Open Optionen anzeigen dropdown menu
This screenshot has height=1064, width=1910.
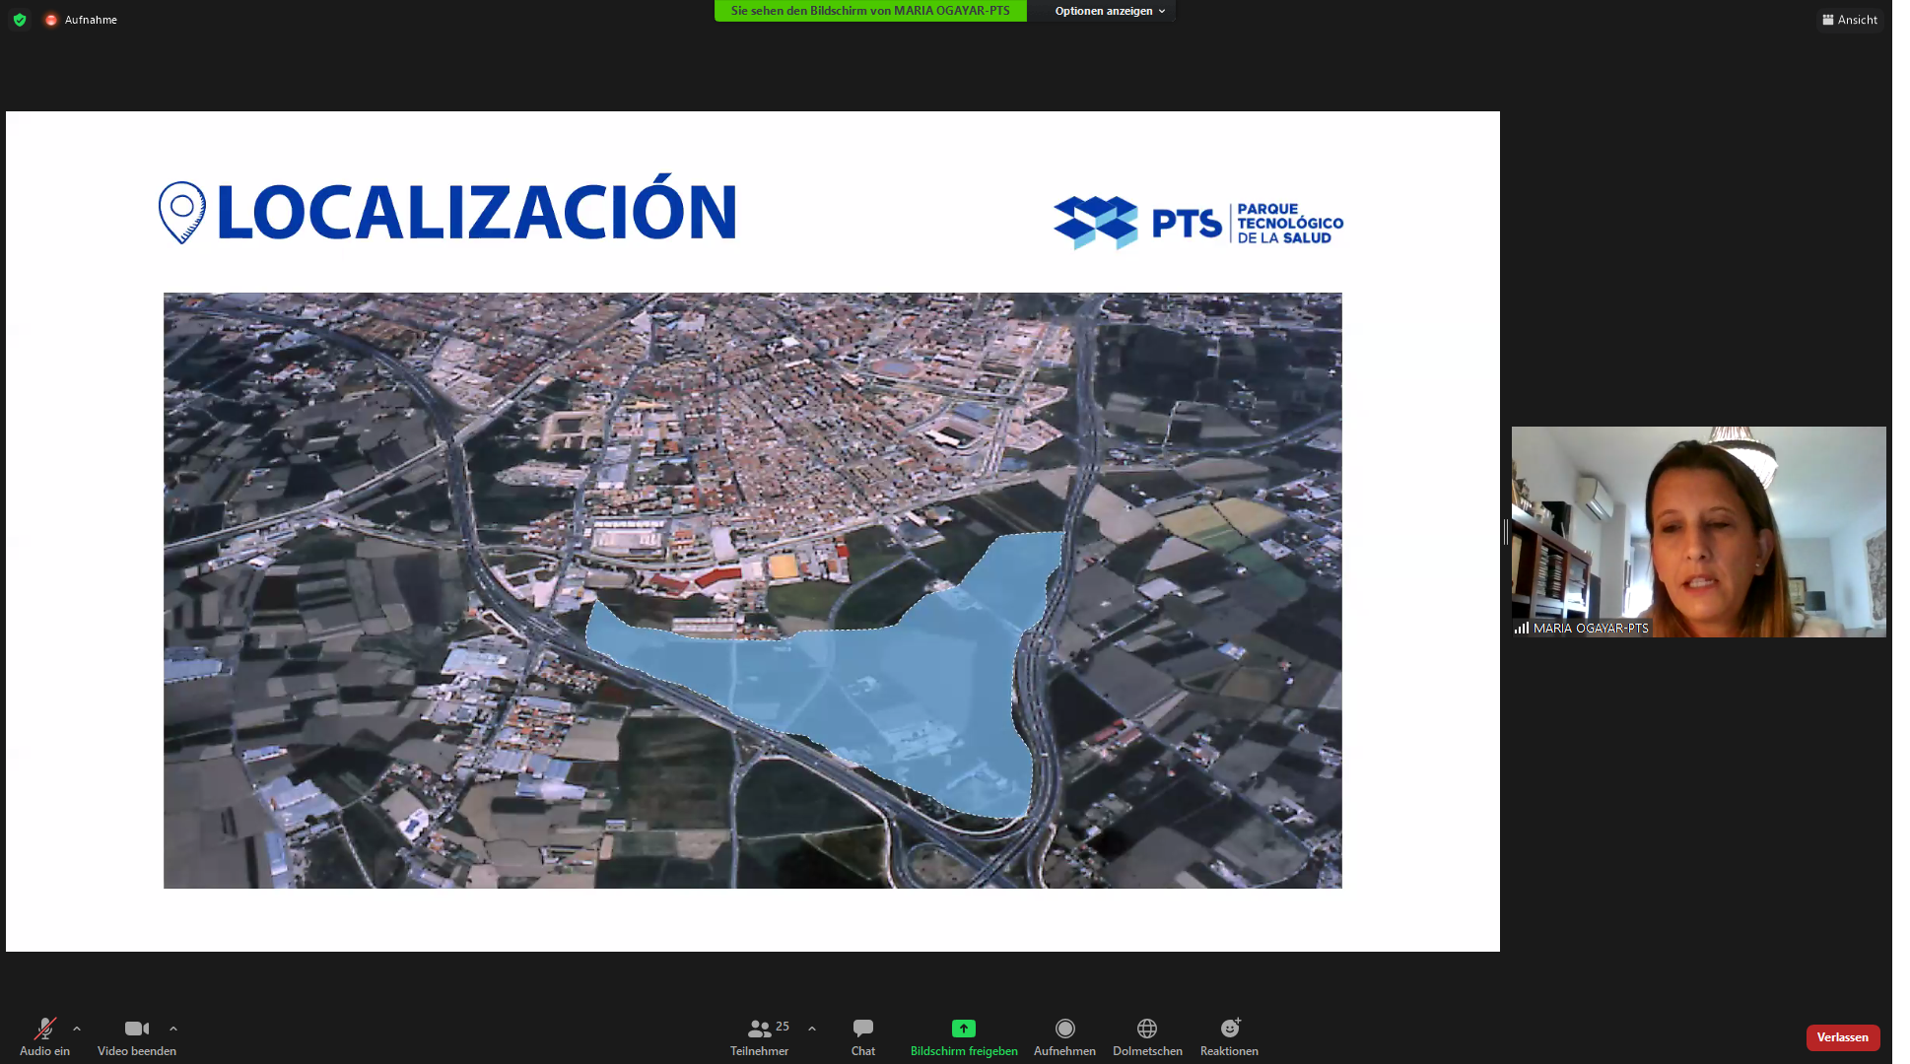coord(1110,11)
